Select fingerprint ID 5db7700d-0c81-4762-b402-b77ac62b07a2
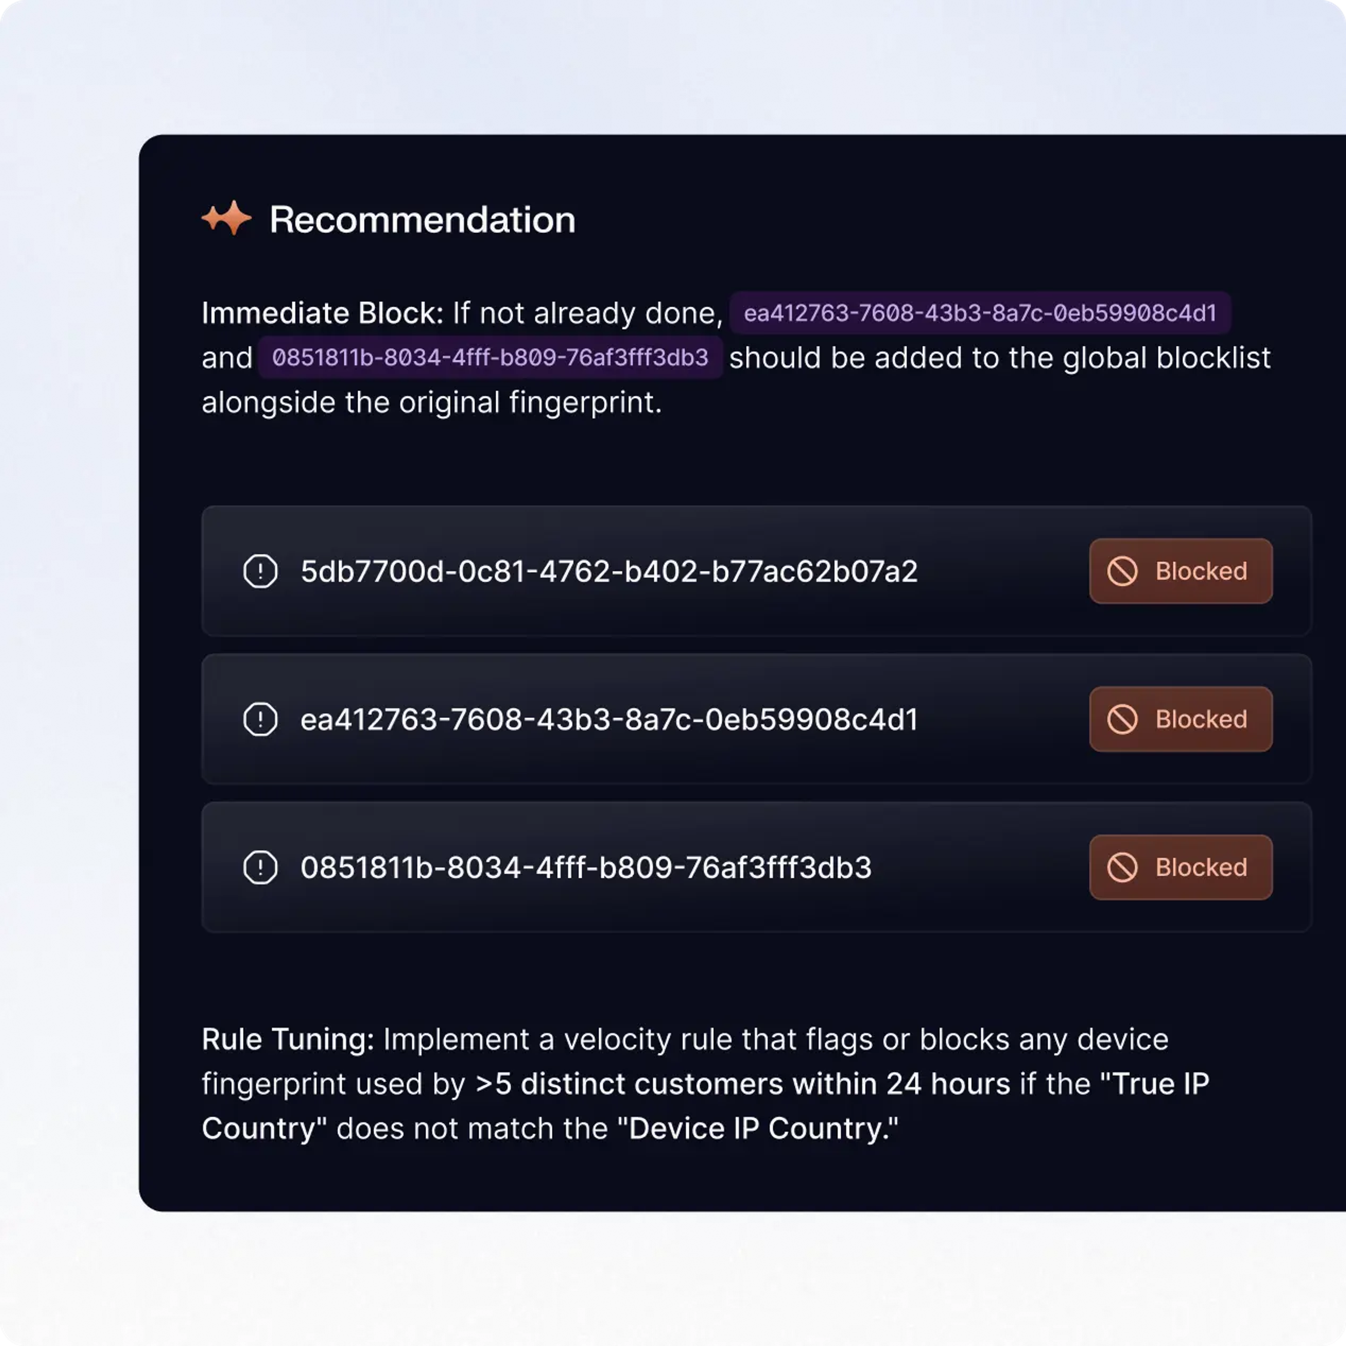Screen dimensions: 1346x1346 (609, 571)
